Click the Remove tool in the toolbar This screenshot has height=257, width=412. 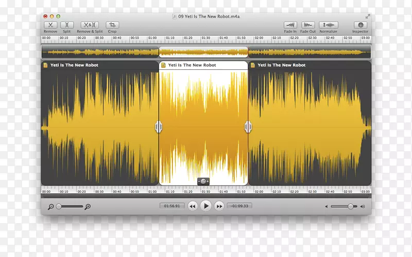point(50,25)
